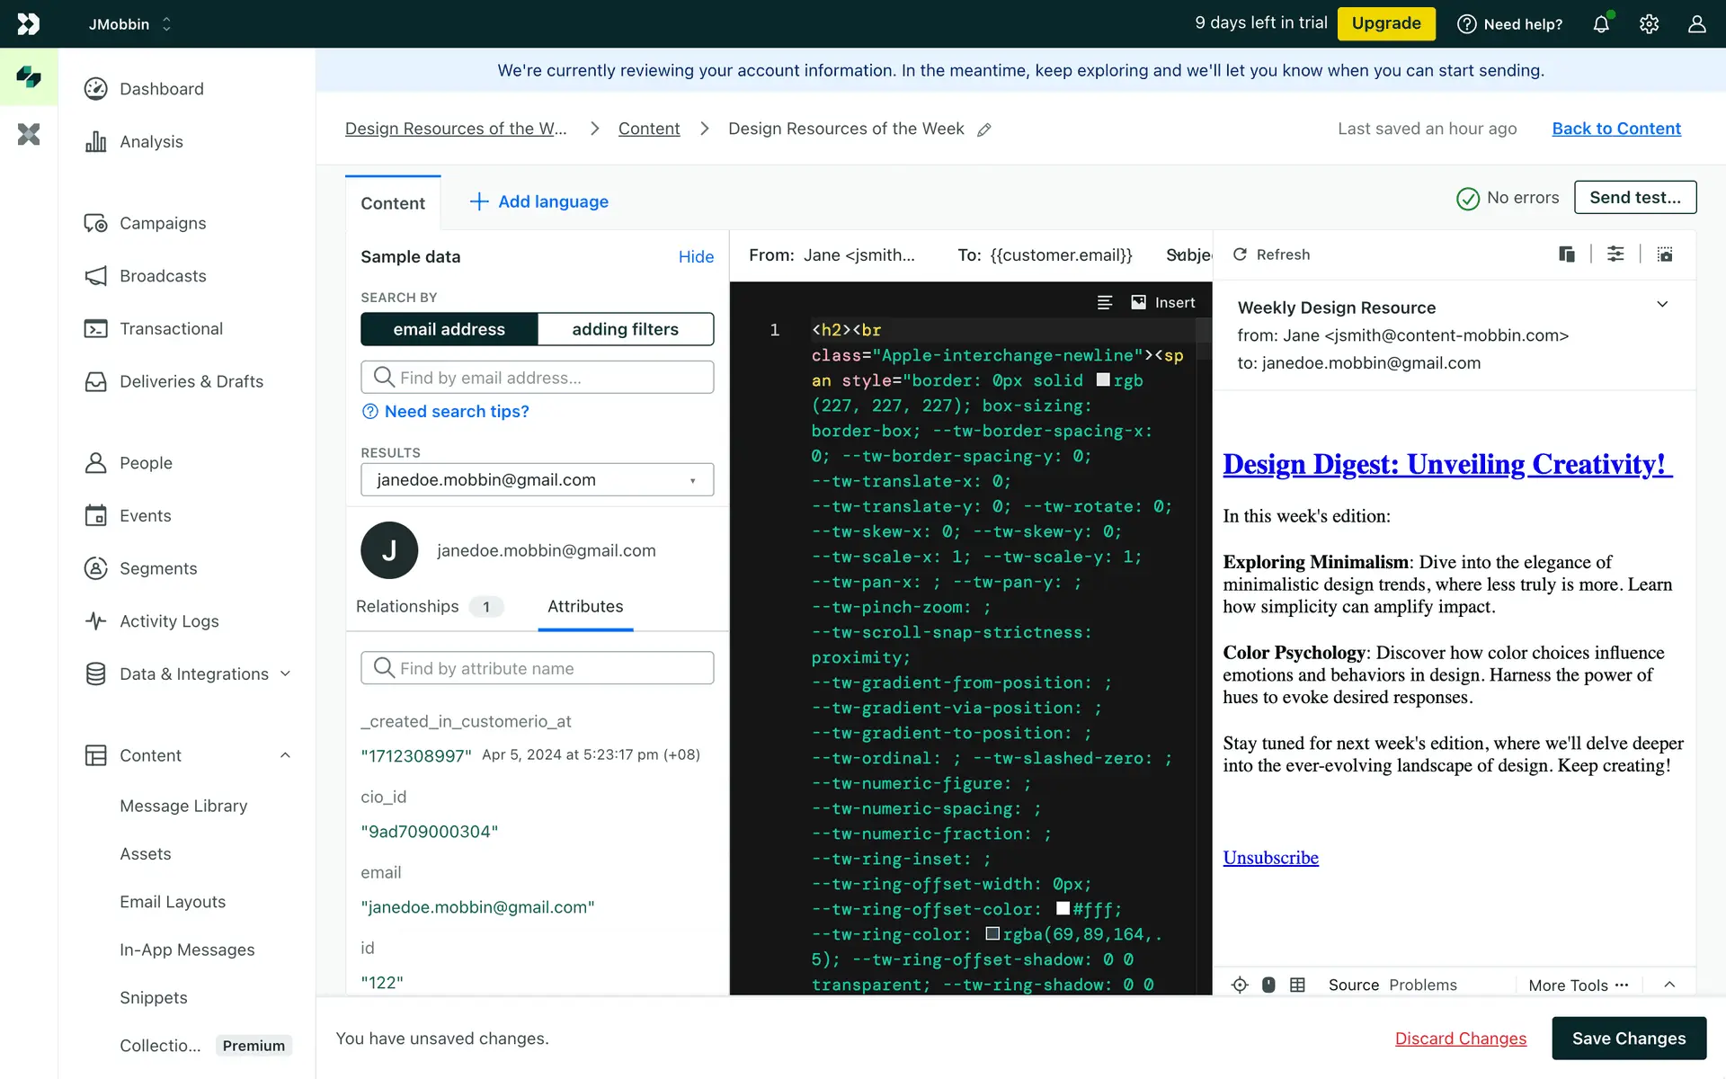Image resolution: width=1726 pixels, height=1079 pixels.
Task: Click the element inspector target icon
Action: [1240, 985]
